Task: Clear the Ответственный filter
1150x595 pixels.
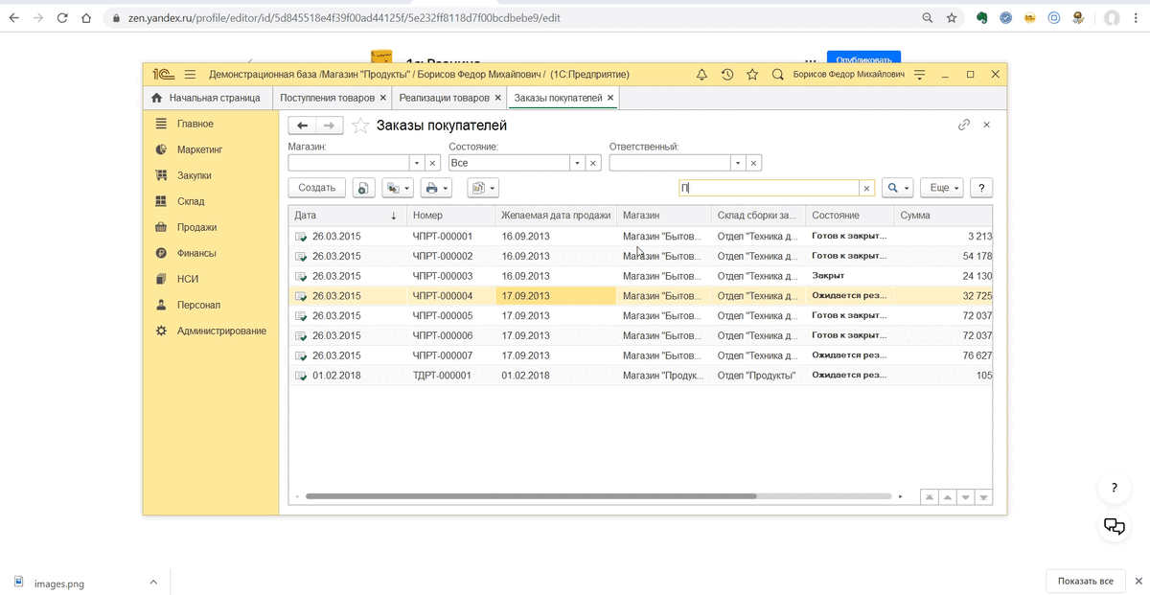Action: 754,163
